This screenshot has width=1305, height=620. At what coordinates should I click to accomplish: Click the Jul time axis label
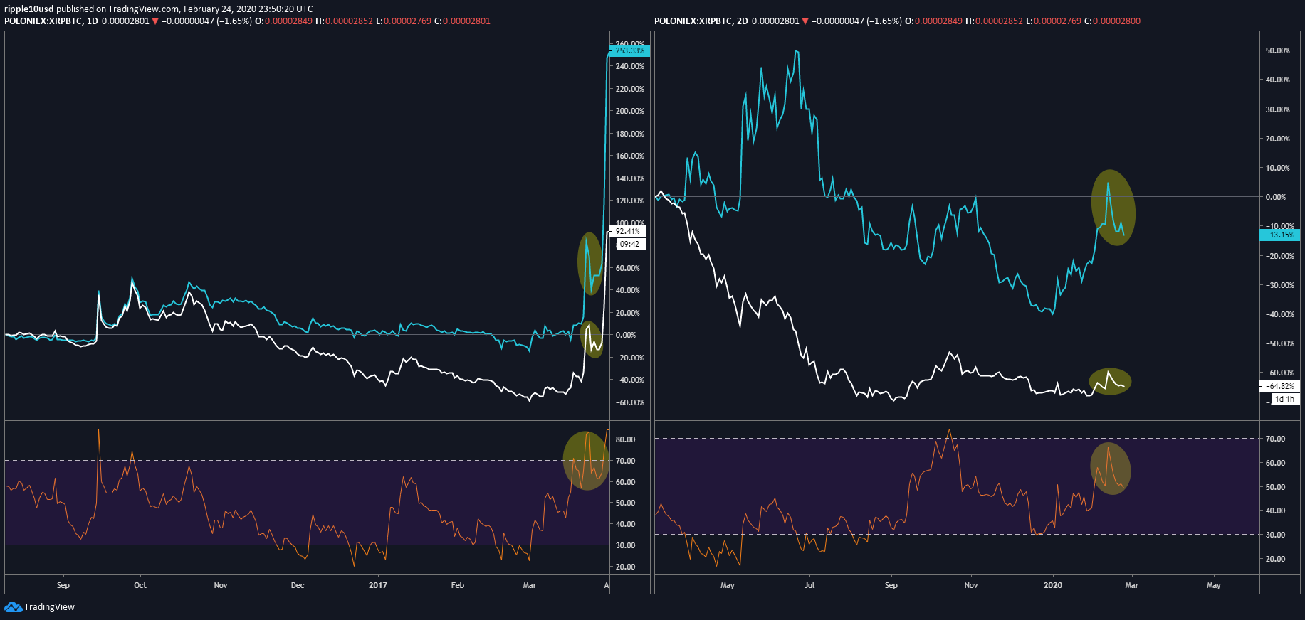(809, 585)
